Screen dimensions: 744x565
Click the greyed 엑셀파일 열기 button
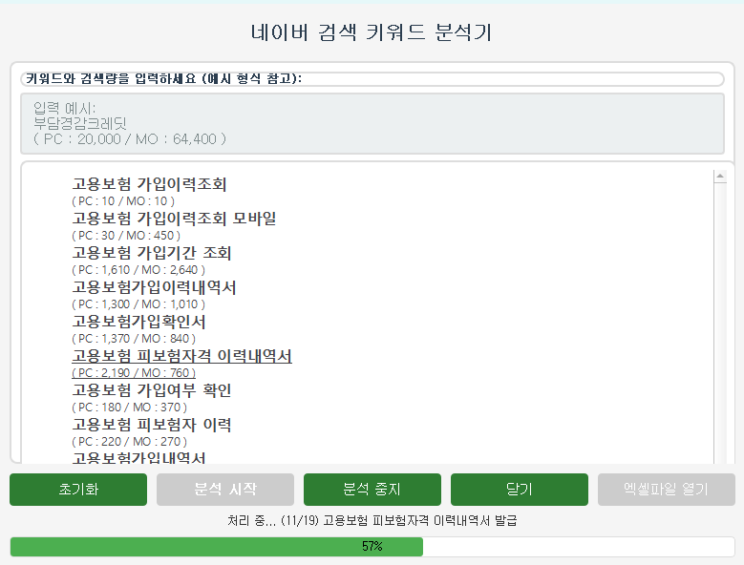tap(667, 490)
